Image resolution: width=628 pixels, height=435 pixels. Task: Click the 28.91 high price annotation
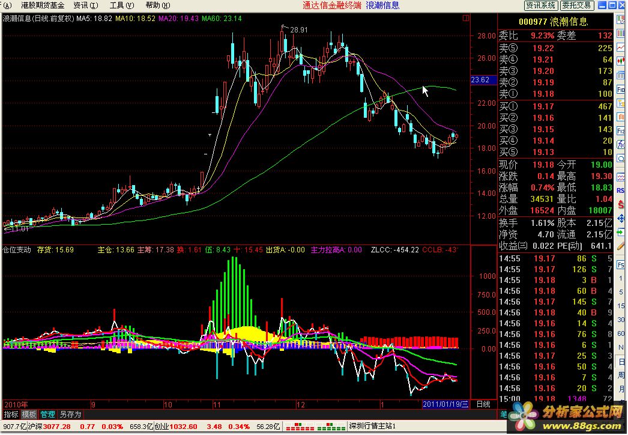(x=299, y=29)
